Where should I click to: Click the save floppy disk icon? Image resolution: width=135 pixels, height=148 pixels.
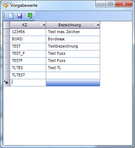click(19, 16)
